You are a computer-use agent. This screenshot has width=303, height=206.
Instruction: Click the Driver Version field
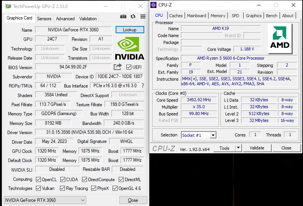tap(89, 132)
